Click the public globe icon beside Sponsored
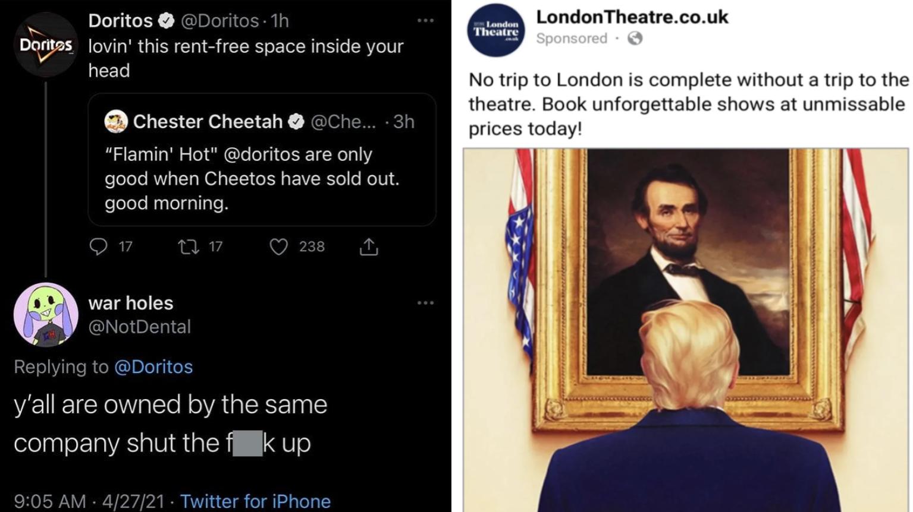This screenshot has height=512, width=913. [635, 39]
